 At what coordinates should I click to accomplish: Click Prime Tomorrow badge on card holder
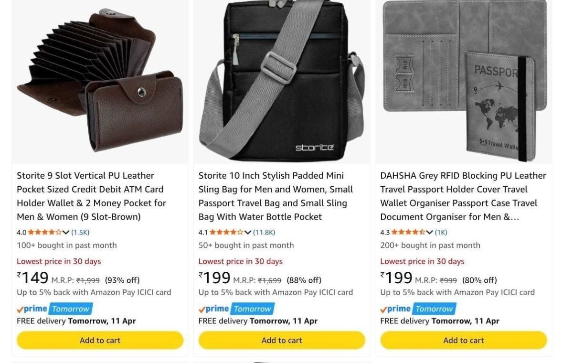[55, 309]
